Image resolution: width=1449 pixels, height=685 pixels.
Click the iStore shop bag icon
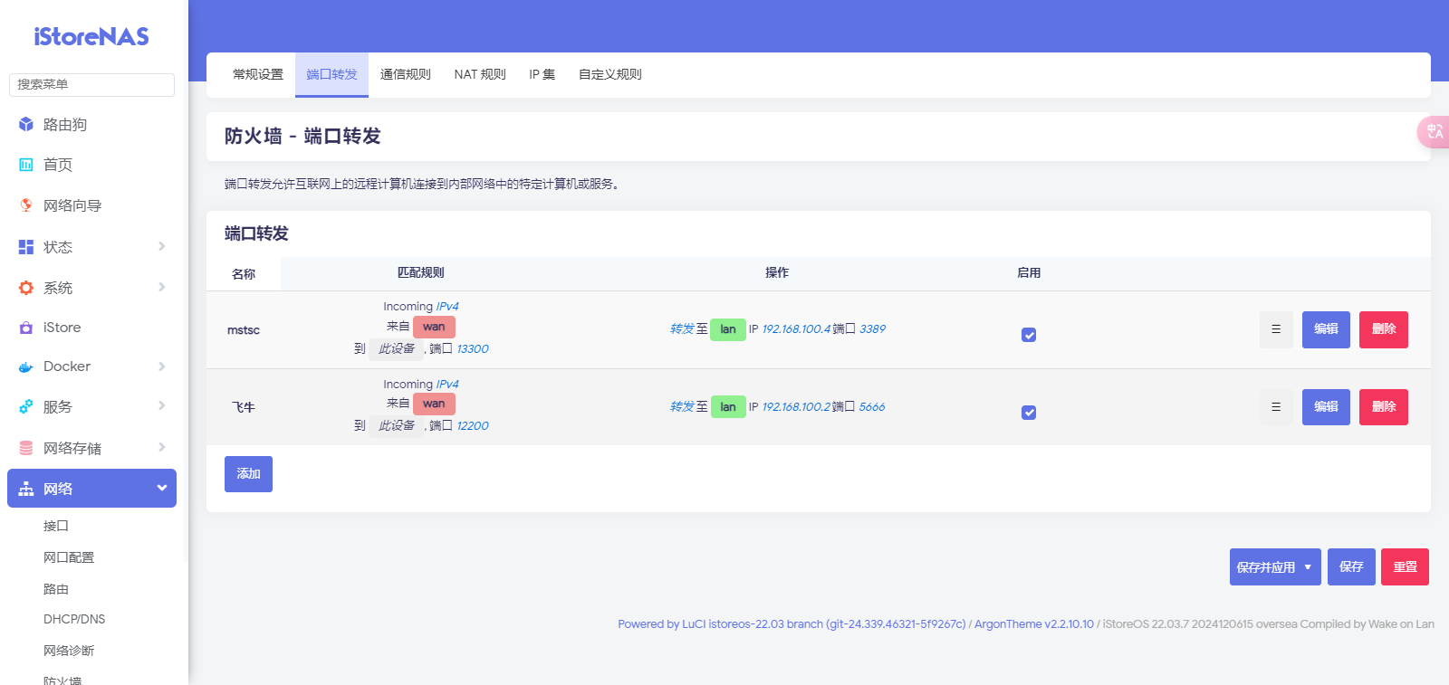pyautogui.click(x=26, y=328)
